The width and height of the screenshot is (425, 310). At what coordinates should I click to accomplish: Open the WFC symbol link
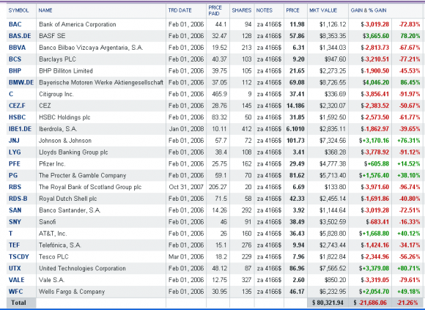pos(15,292)
